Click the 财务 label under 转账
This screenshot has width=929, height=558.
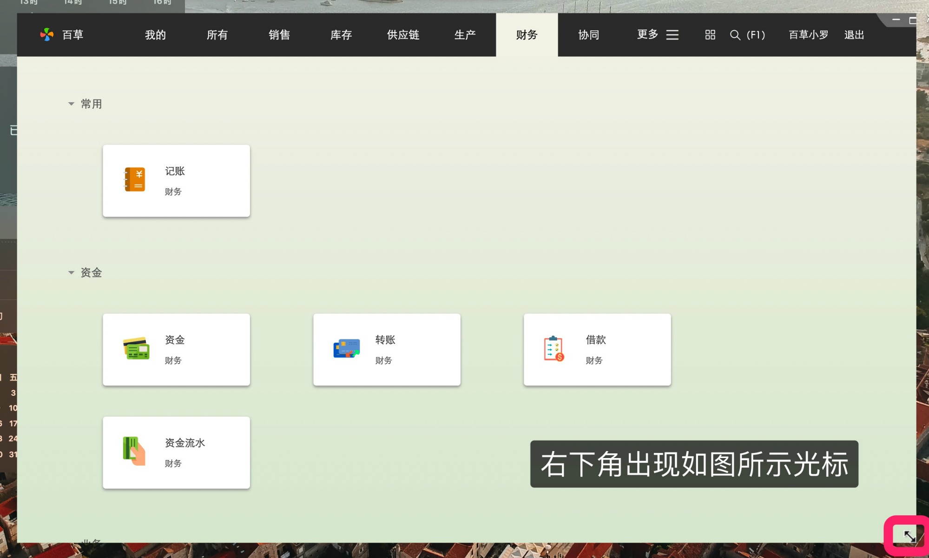[x=383, y=360]
